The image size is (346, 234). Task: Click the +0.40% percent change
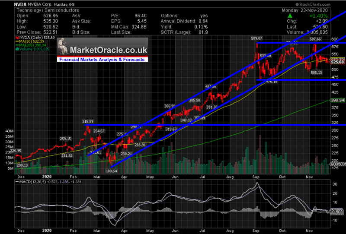coord(318,16)
